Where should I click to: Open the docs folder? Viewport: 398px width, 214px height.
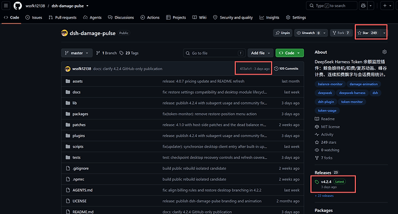[x=76, y=92]
